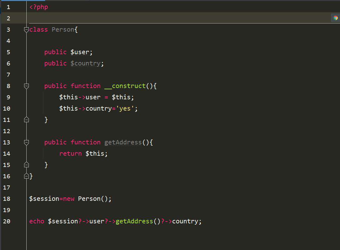The image size is (340, 250).
Task: Click the echo keyword on line 20
Action: click(37, 221)
